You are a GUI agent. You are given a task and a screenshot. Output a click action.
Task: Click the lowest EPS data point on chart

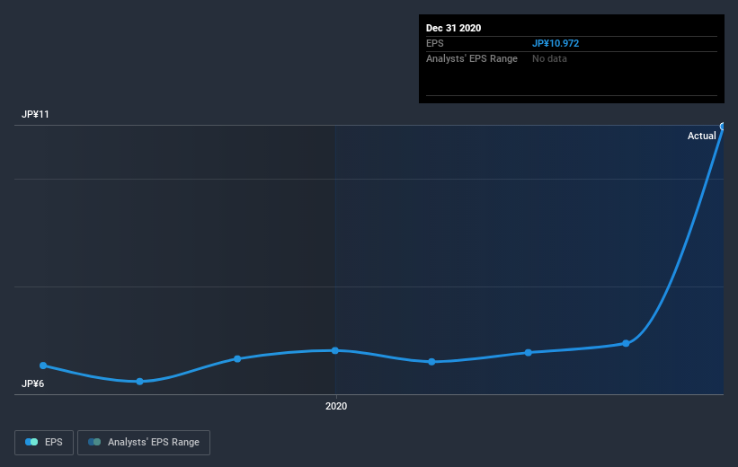140,381
